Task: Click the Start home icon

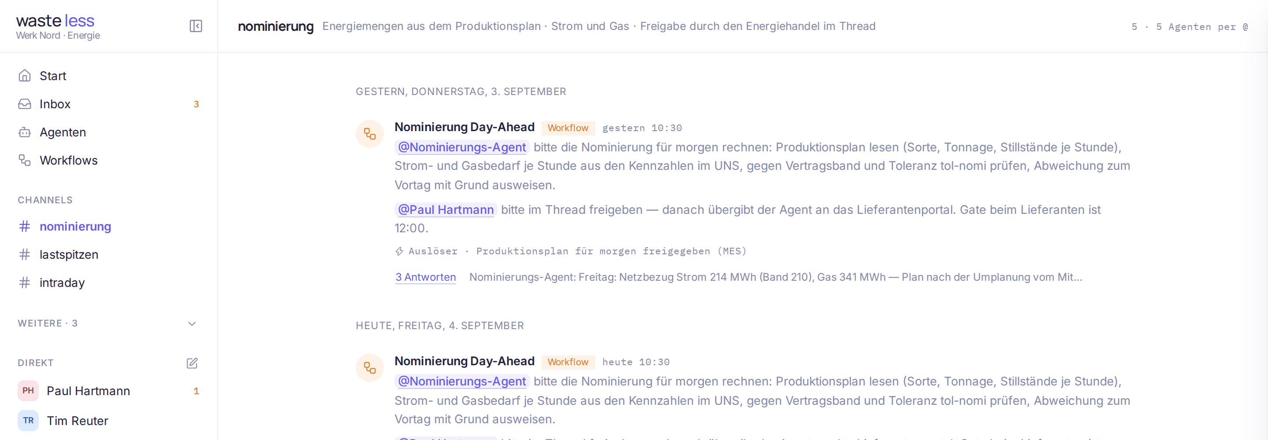Action: pyautogui.click(x=25, y=76)
